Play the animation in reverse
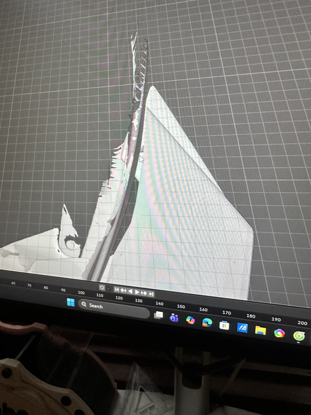 (130, 291)
